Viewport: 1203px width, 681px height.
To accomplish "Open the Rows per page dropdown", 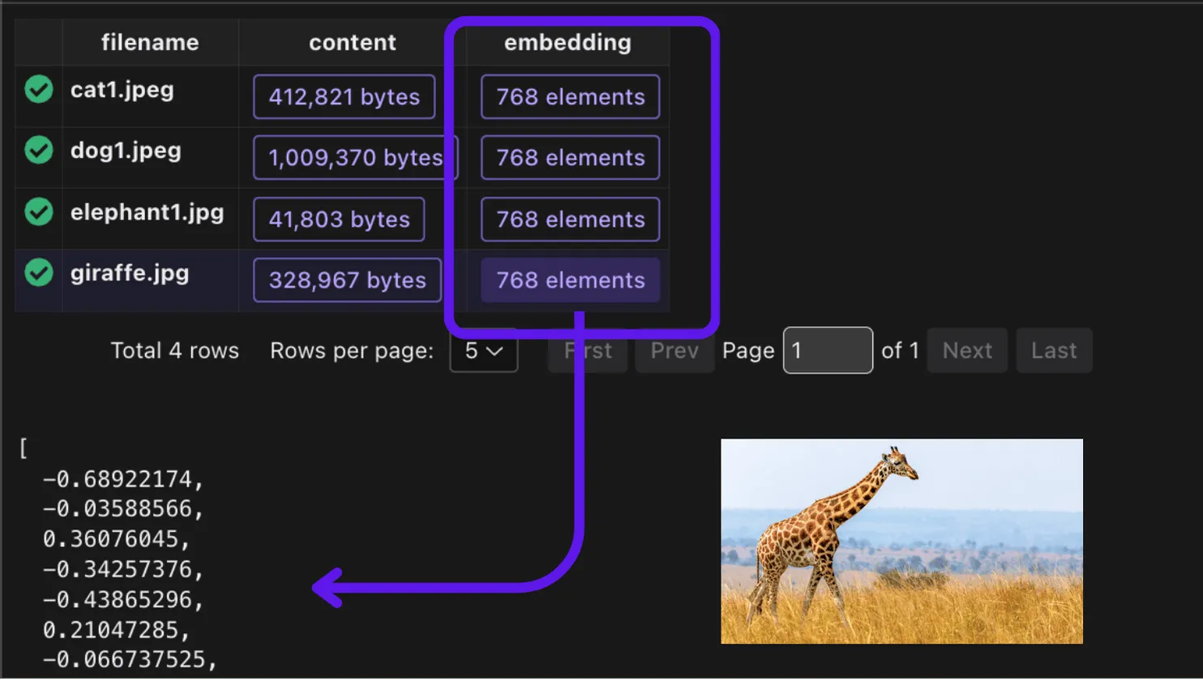I will [483, 350].
